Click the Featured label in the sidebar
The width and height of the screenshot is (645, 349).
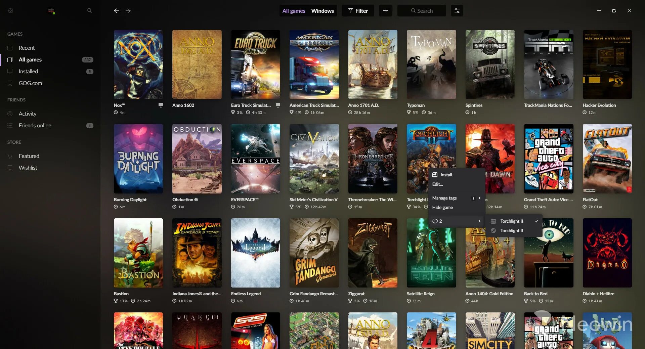(29, 156)
